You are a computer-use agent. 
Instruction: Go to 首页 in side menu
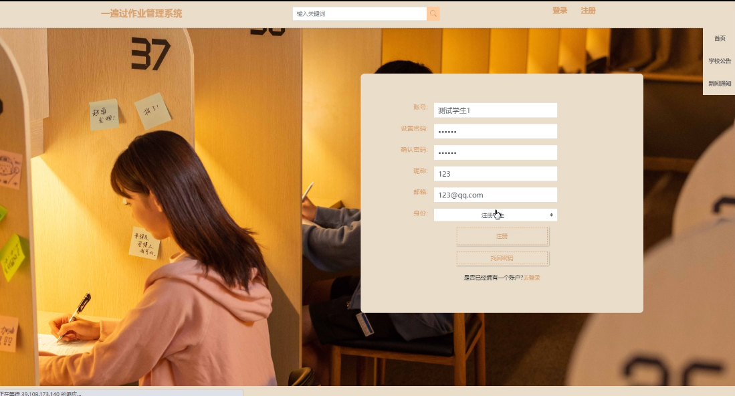pyautogui.click(x=720, y=38)
